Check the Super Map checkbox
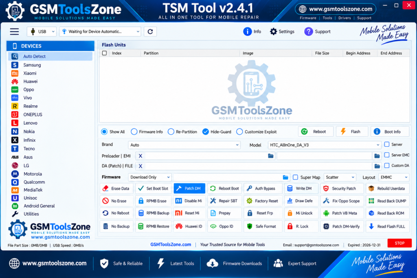The width and height of the screenshot is (417, 278). [296, 177]
